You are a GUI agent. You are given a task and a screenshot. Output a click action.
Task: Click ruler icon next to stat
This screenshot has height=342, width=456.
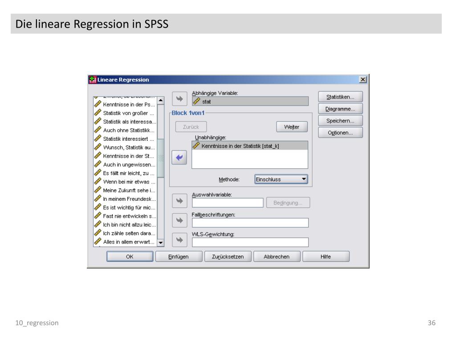click(196, 101)
